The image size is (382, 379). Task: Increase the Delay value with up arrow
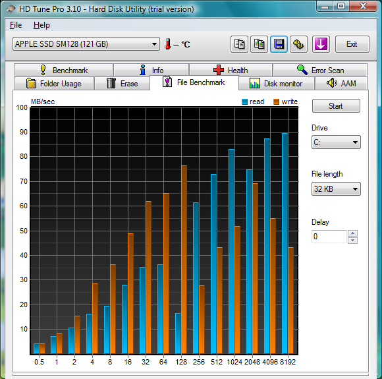tap(352, 233)
